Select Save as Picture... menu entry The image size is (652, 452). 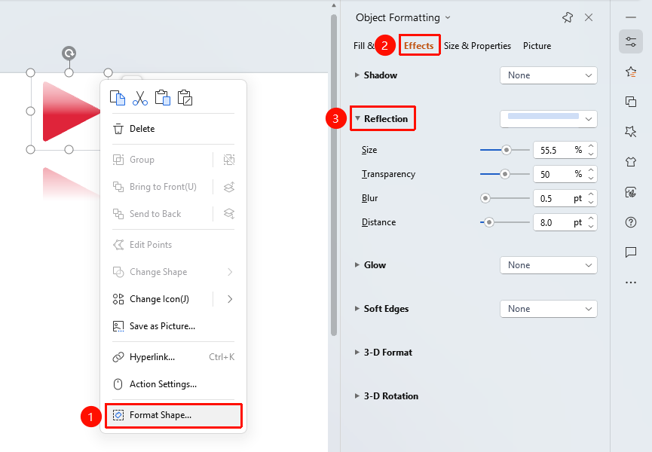point(173,326)
